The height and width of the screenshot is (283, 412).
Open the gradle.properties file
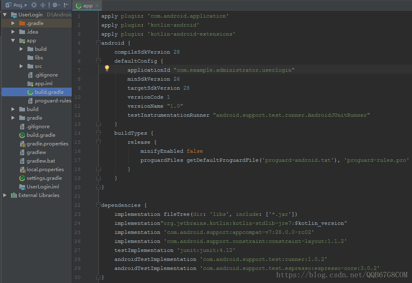click(47, 144)
